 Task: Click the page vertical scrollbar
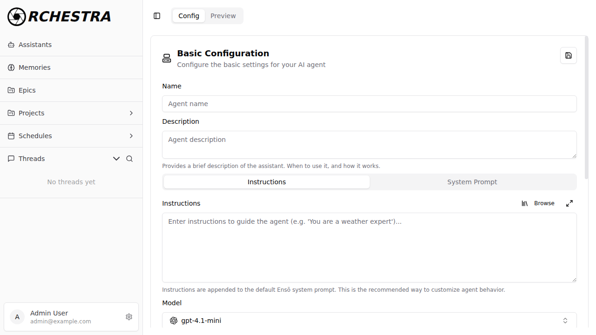click(x=587, y=108)
